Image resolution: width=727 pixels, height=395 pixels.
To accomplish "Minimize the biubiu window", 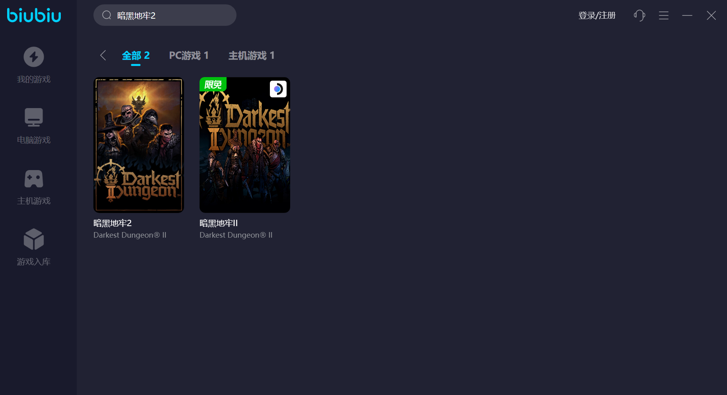I will [x=687, y=15].
